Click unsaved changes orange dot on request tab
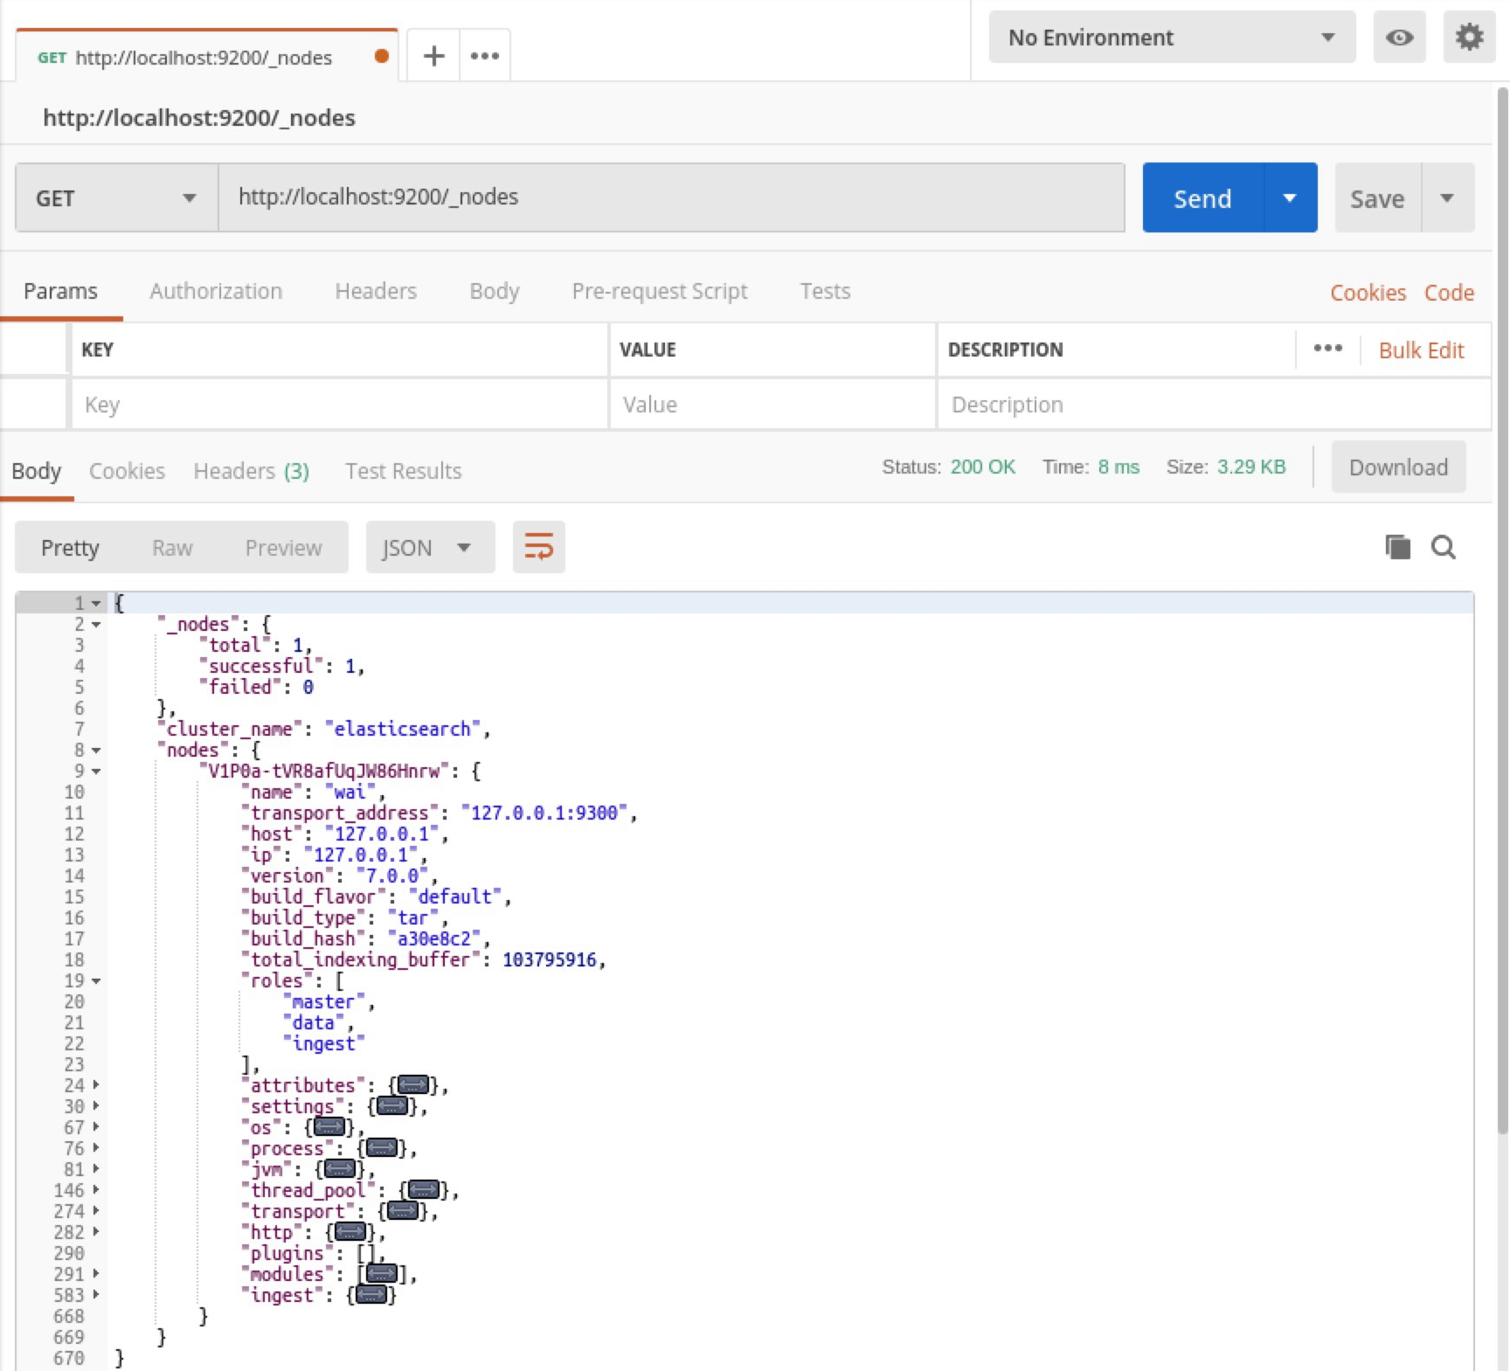This screenshot has width=1510, height=1371. (381, 56)
